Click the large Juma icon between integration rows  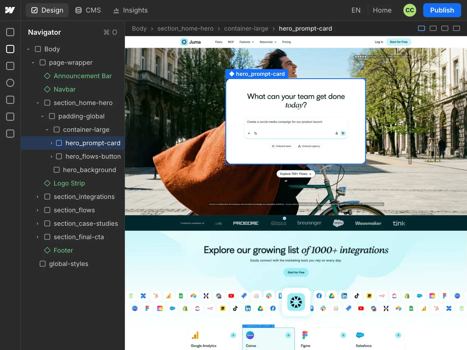[296, 302]
